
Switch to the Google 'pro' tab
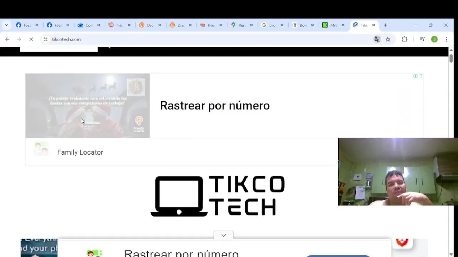[269, 25]
